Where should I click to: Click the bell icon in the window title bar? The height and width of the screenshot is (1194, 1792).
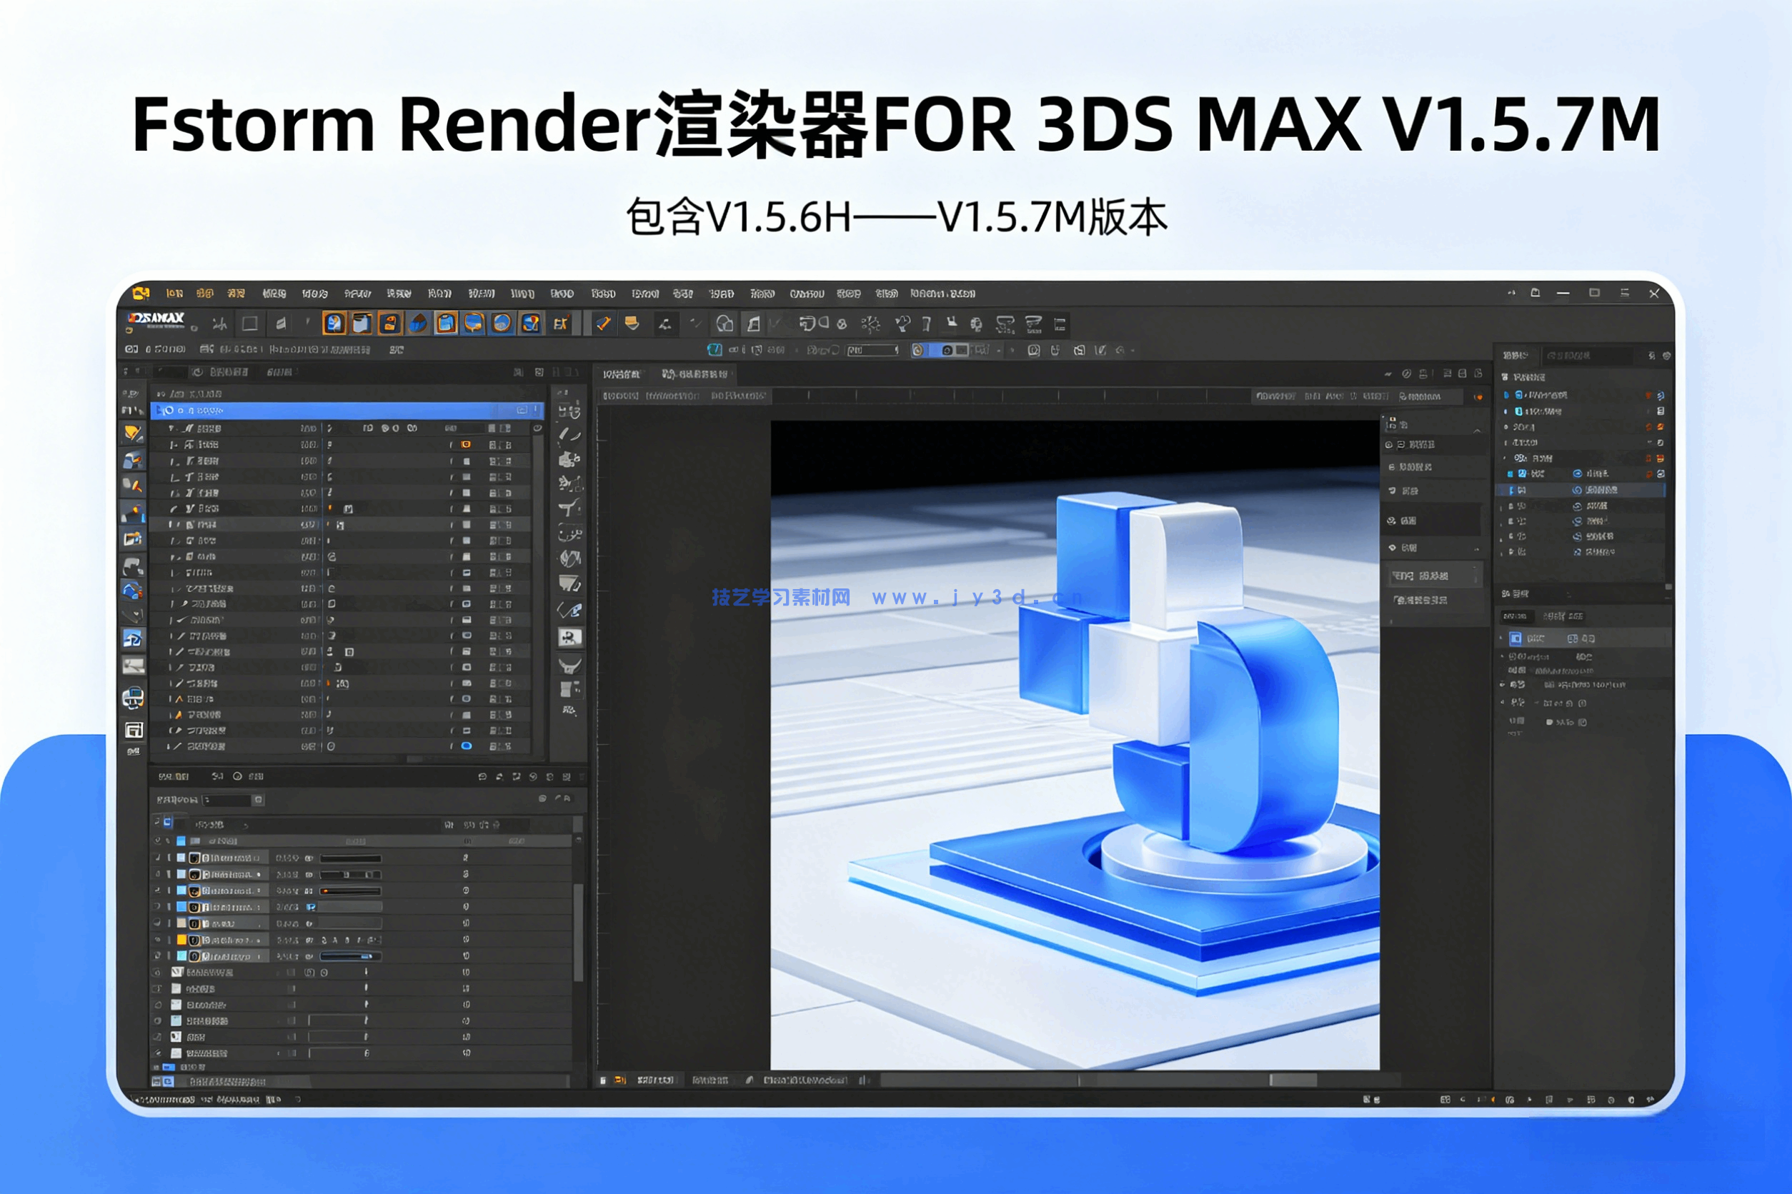click(1535, 294)
